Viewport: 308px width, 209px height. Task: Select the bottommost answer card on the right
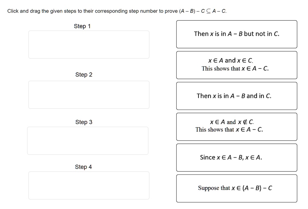237,188
